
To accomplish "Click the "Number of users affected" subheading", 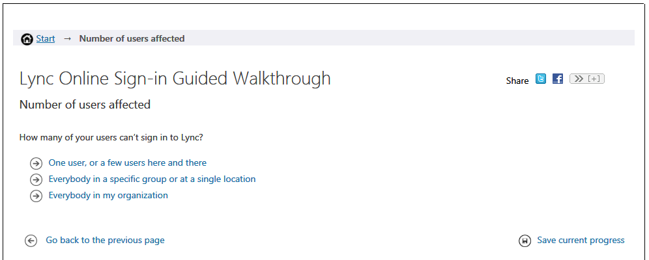I will tap(85, 105).
